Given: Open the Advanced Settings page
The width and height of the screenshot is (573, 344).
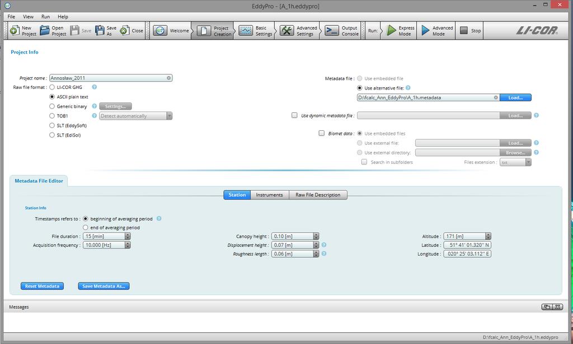Looking at the screenshot, I should pyautogui.click(x=298, y=31).
